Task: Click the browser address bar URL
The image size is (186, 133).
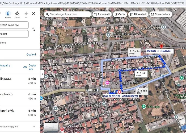Action: pyautogui.click(x=93, y=3)
